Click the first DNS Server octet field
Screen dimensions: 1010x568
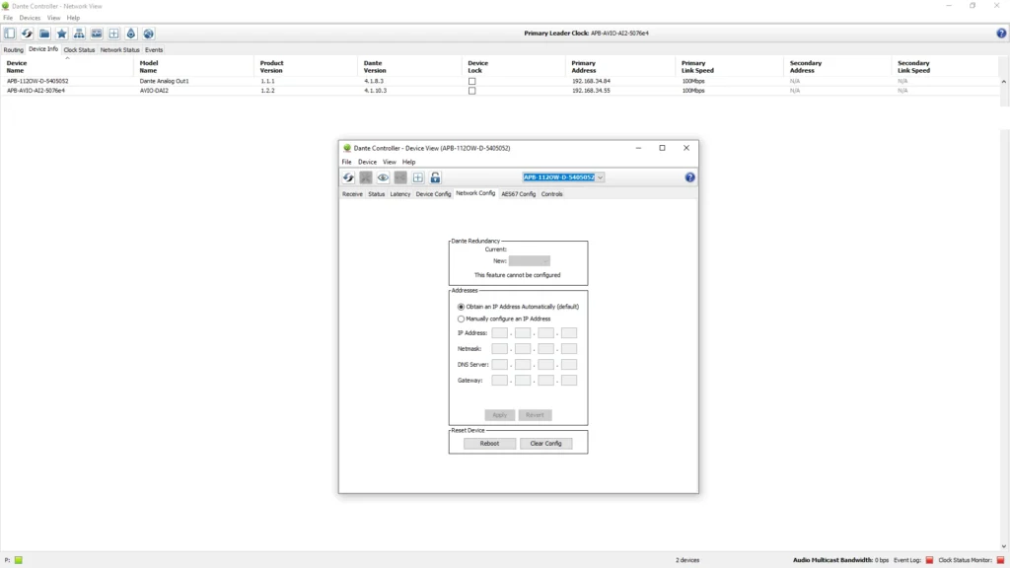coord(500,365)
